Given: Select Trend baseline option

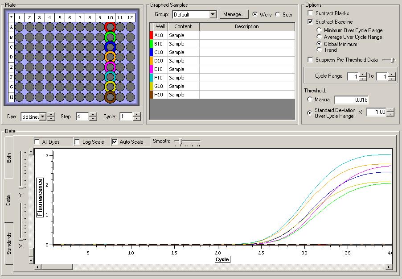Looking at the screenshot, I should pos(319,50).
